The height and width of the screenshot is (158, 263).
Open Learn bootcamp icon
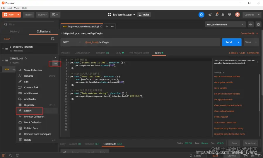(x=191, y=156)
